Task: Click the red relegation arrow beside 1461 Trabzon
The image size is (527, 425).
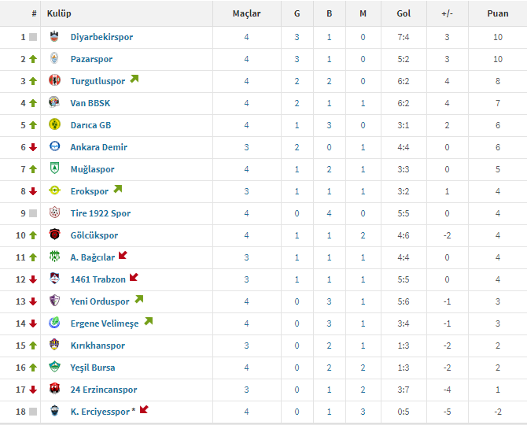Action: coord(134,277)
